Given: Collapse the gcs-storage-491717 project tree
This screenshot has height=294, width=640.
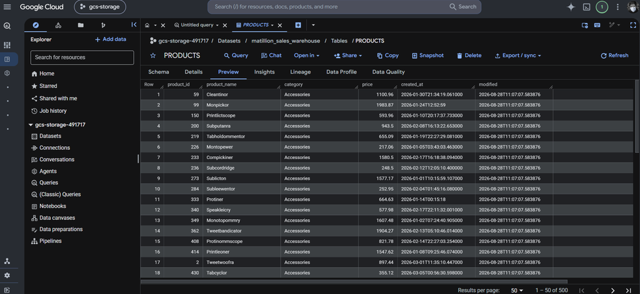Looking at the screenshot, I should [31, 125].
